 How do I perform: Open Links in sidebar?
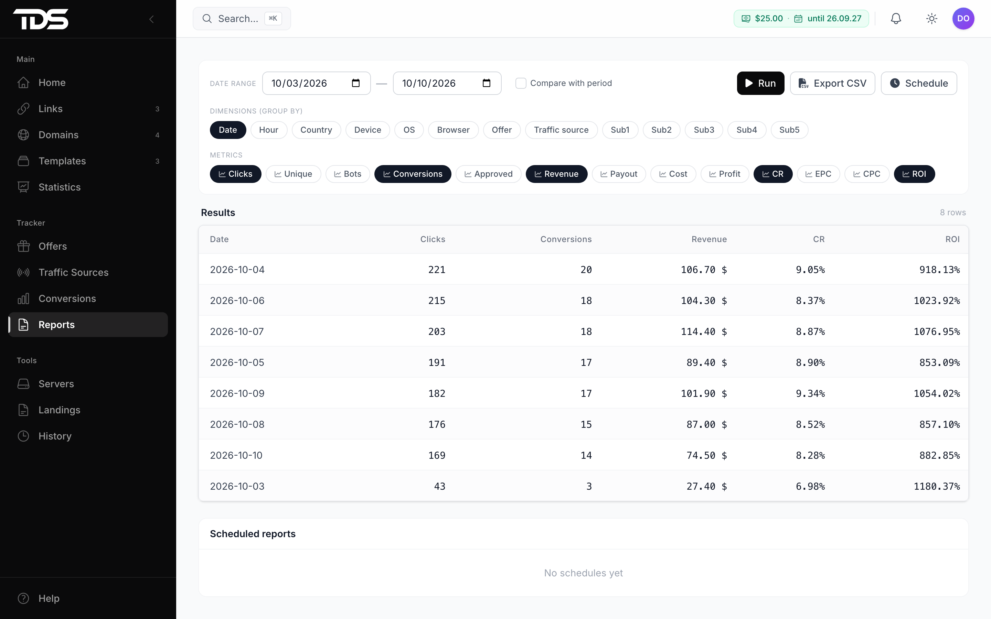(88, 109)
